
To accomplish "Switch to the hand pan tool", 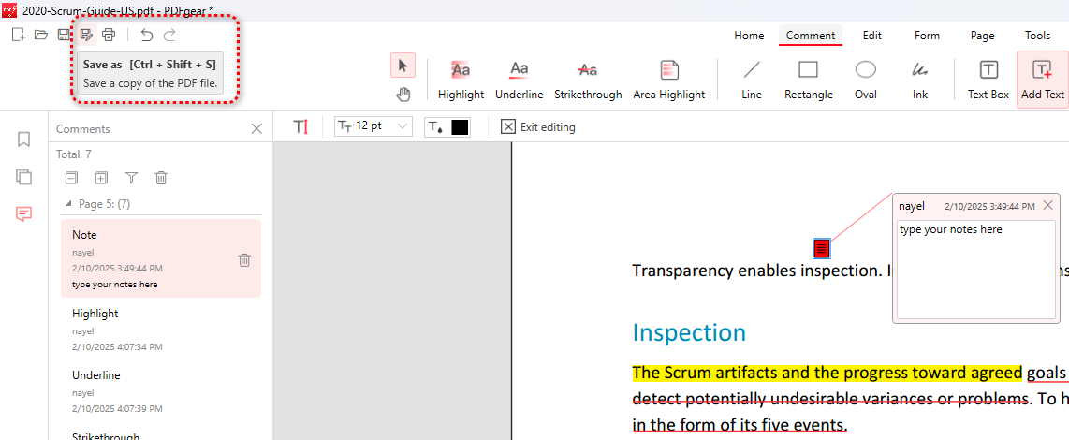I will click(x=403, y=94).
